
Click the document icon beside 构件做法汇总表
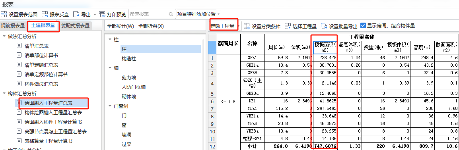pyautogui.click(x=19, y=84)
